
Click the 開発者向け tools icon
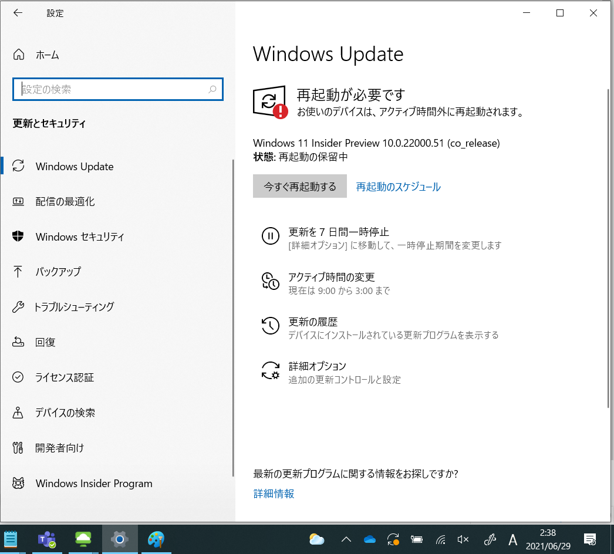[18, 448]
